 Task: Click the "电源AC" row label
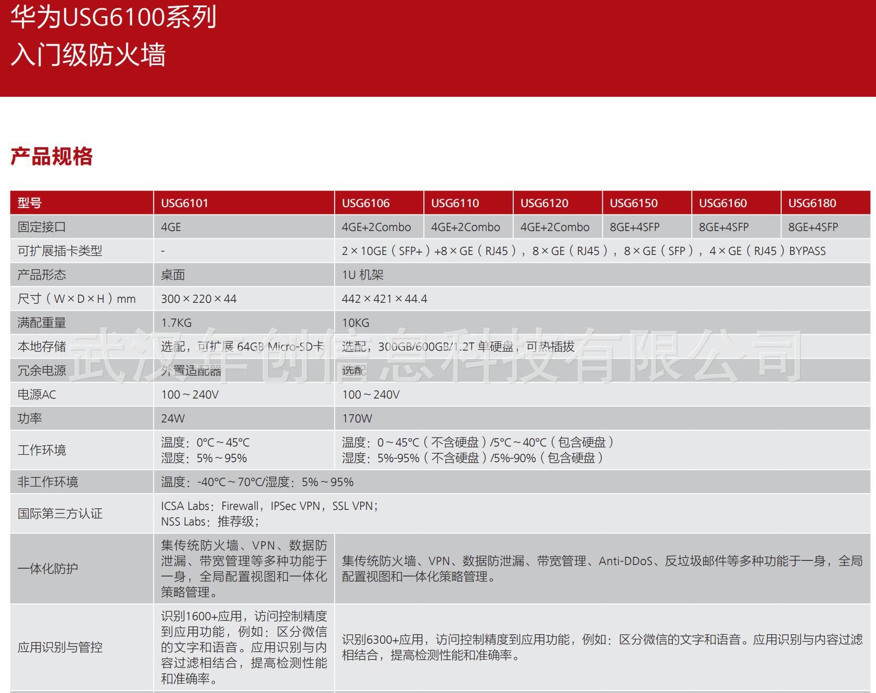click(36, 394)
